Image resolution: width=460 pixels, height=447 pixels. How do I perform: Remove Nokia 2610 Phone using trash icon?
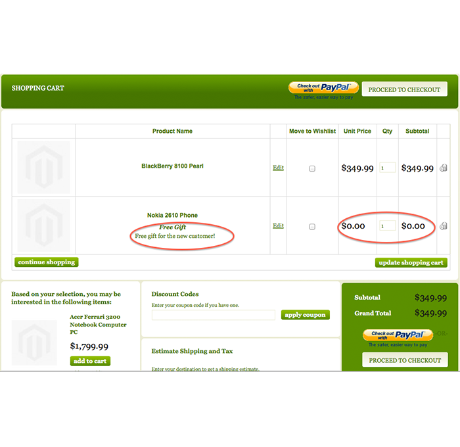point(443,226)
